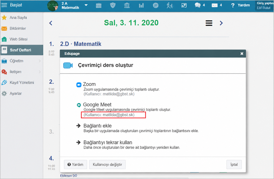The width and height of the screenshot is (274, 179).
Task: Click the shield checkmark icon
Action: (x=113, y=5)
